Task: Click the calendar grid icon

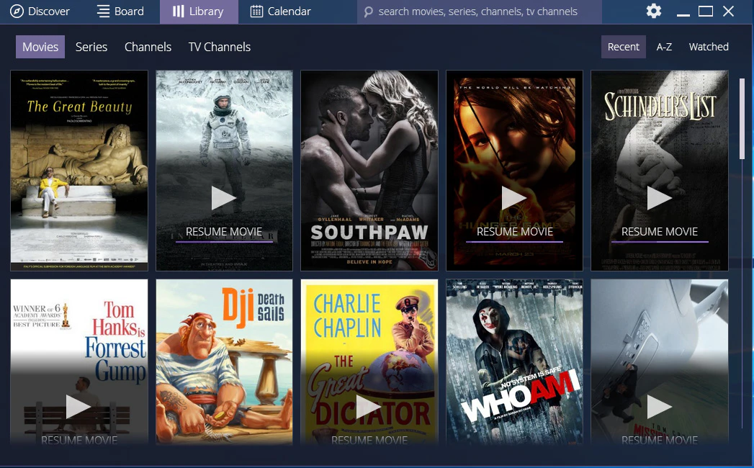Action: 257,12
